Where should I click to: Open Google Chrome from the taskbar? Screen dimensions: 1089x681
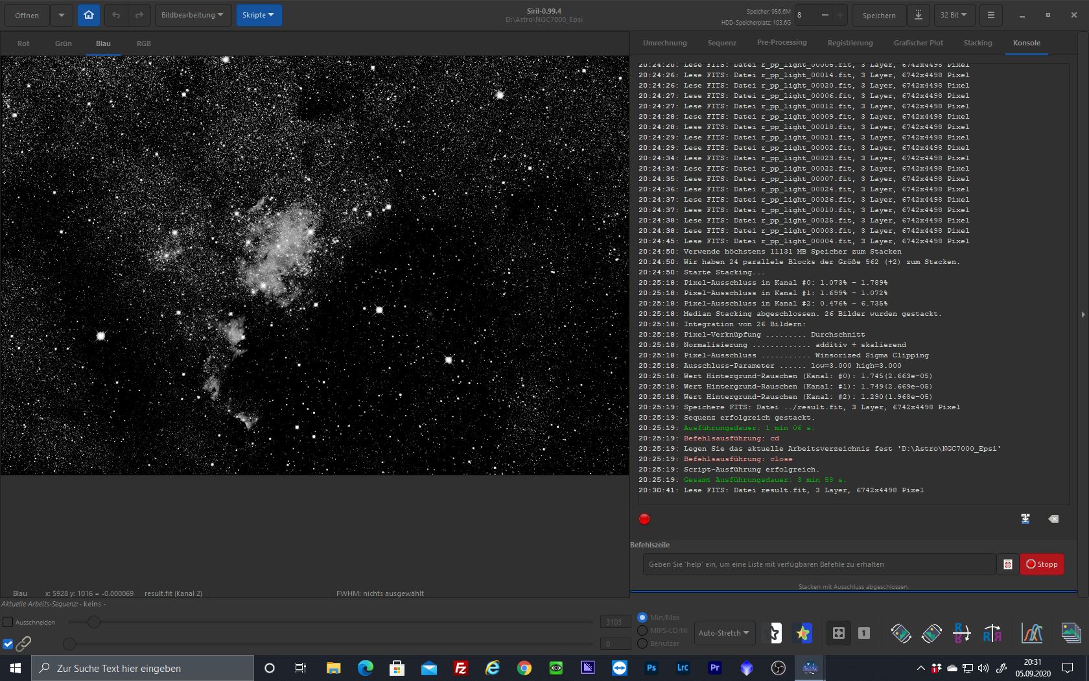coord(524,668)
